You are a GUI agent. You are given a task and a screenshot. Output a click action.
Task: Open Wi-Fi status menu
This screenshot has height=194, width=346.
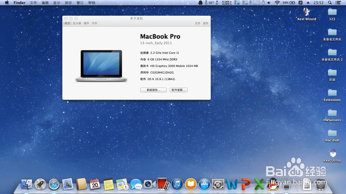click(x=277, y=3)
